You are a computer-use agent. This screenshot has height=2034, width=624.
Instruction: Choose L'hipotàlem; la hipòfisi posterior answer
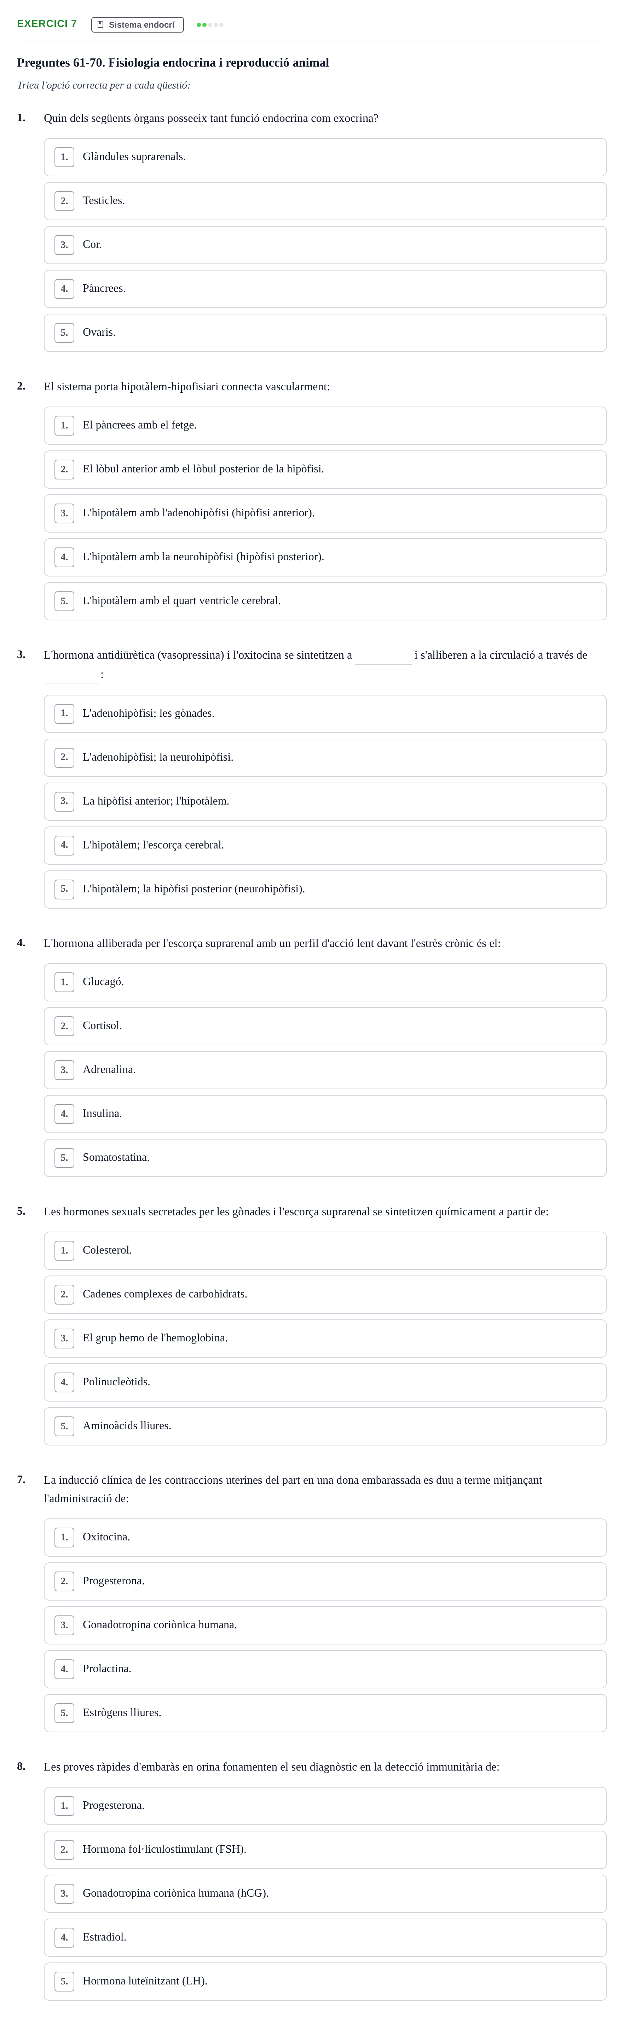coord(325,889)
